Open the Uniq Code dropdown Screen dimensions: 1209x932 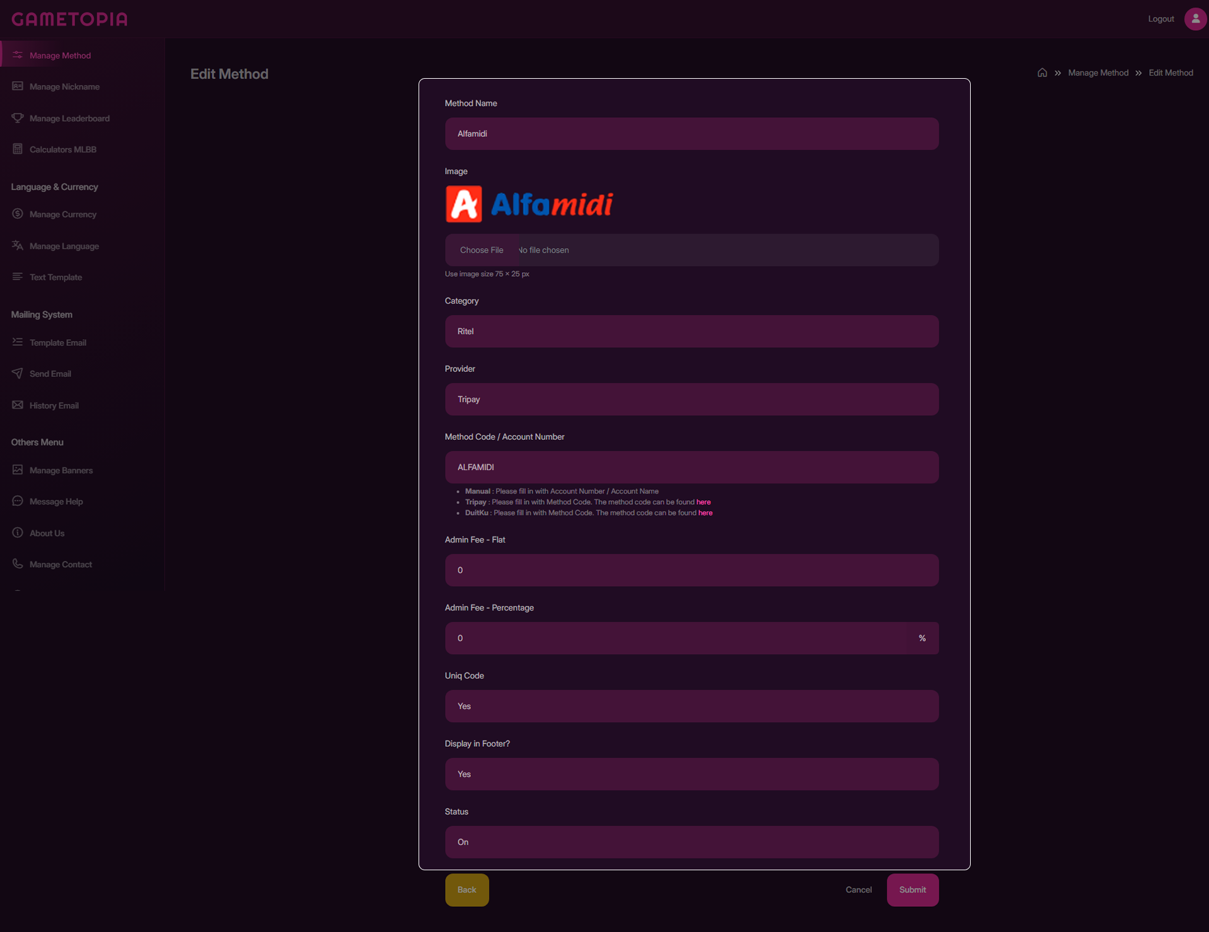click(x=691, y=706)
